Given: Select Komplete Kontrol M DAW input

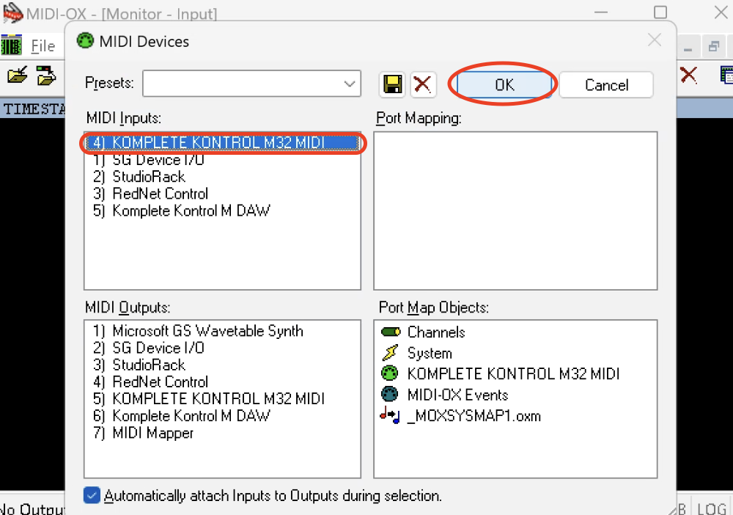Looking at the screenshot, I should click(223, 211).
